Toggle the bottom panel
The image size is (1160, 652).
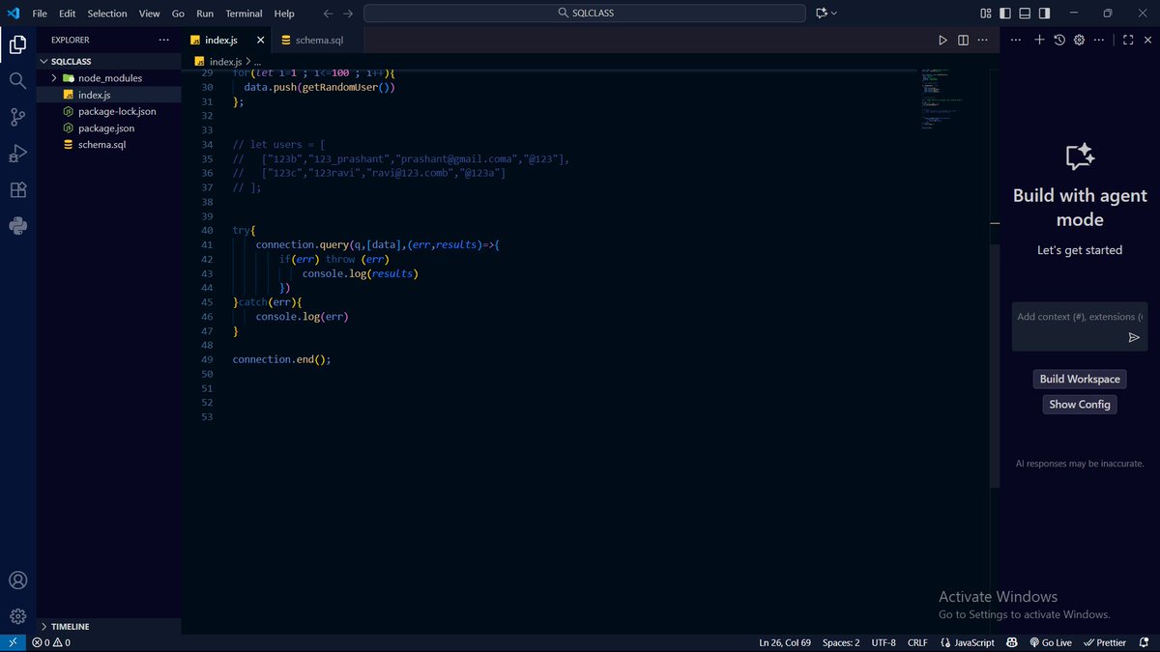(1025, 14)
